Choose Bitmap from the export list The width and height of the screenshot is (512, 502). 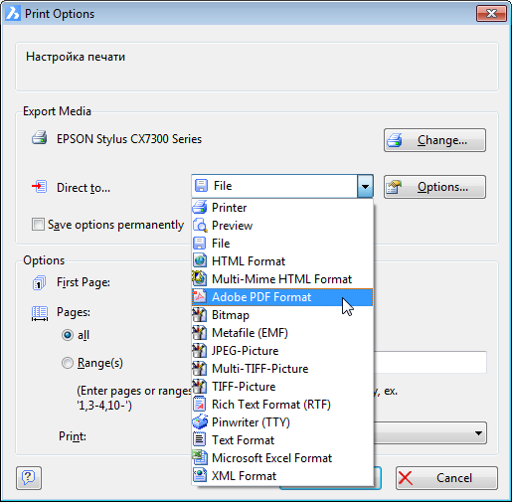pos(282,315)
